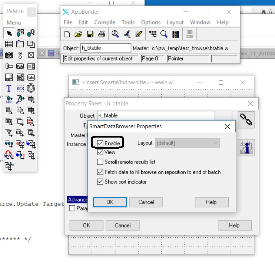The width and height of the screenshot is (275, 267).
Task: Click the magnifier Object properties icon
Action: (164, 34)
